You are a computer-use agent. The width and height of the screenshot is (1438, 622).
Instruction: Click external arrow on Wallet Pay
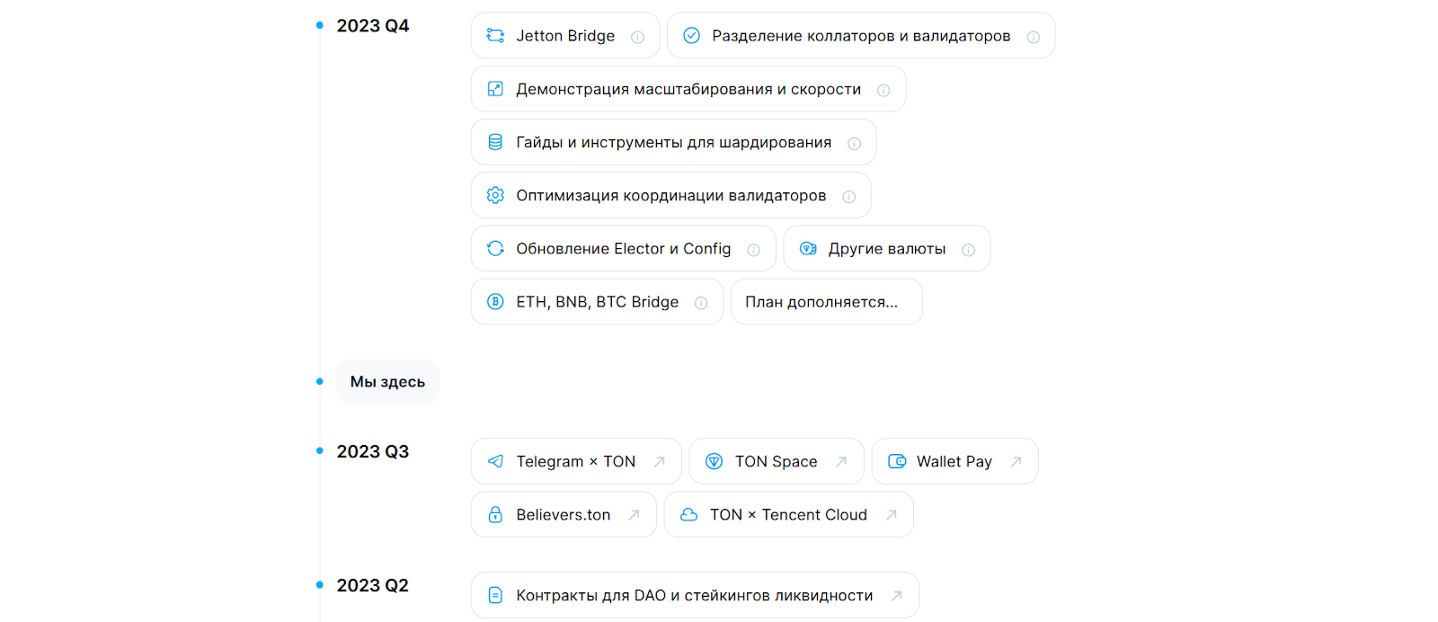click(x=1016, y=461)
